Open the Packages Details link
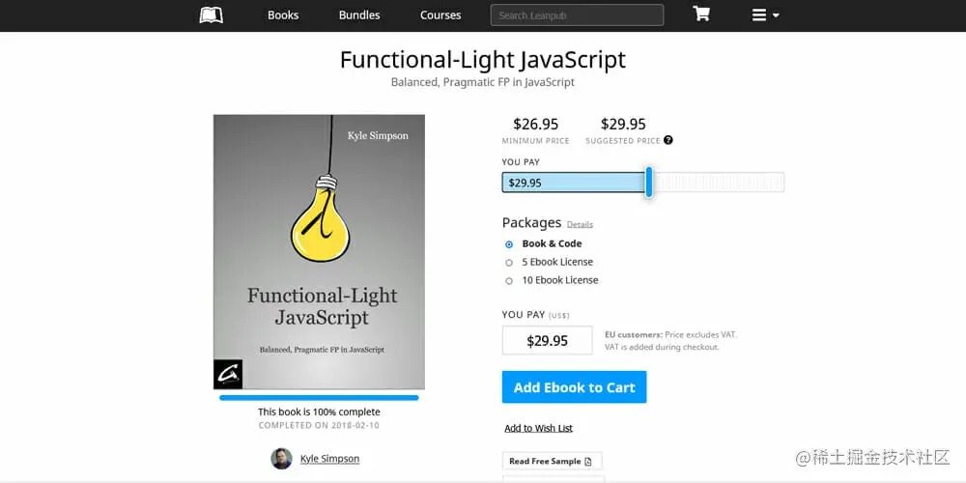The width and height of the screenshot is (966, 483). click(x=580, y=225)
